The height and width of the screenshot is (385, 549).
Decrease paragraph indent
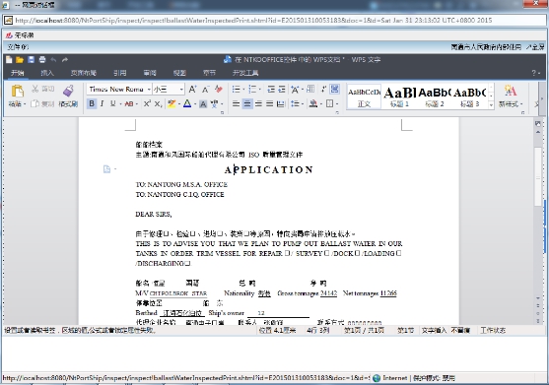(x=271, y=90)
